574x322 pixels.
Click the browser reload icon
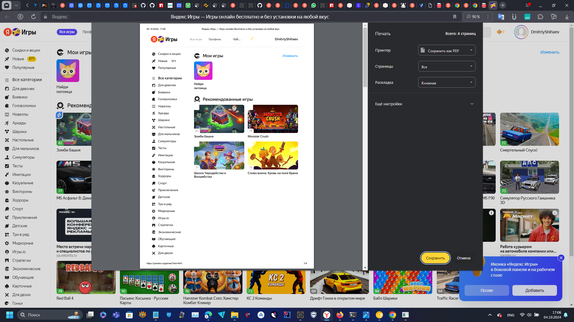33,17
